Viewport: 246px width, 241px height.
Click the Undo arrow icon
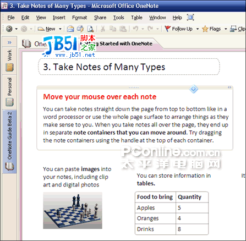[x=135, y=29]
